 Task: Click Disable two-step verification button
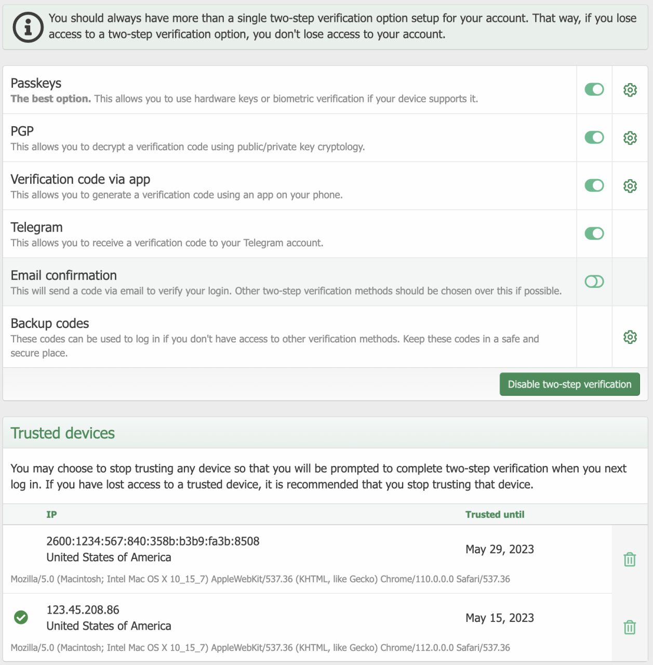(569, 384)
